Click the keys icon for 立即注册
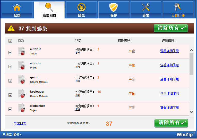Screen dimensions: 197x139 tap(178, 7)
